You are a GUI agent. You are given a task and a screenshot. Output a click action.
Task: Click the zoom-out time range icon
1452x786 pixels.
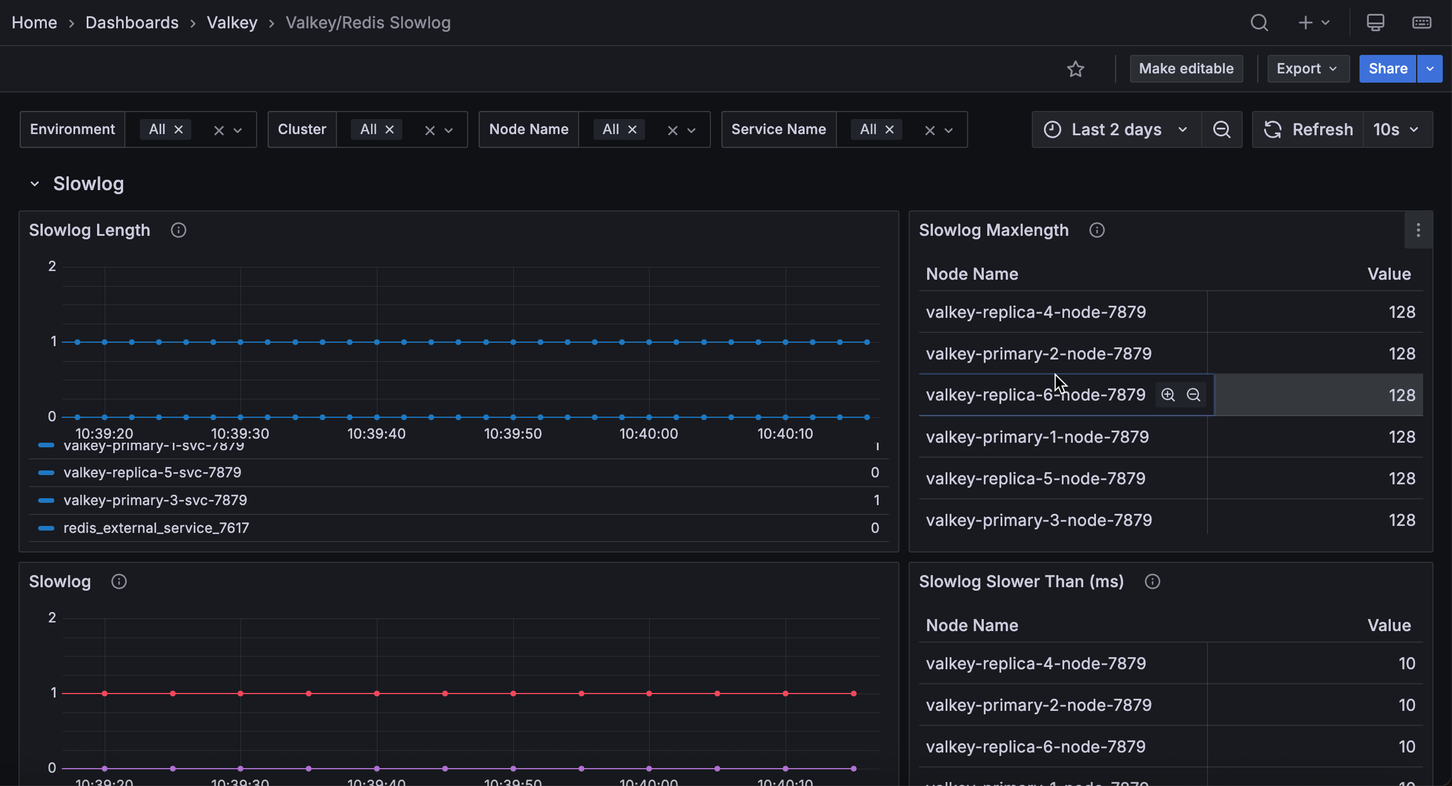1222,129
